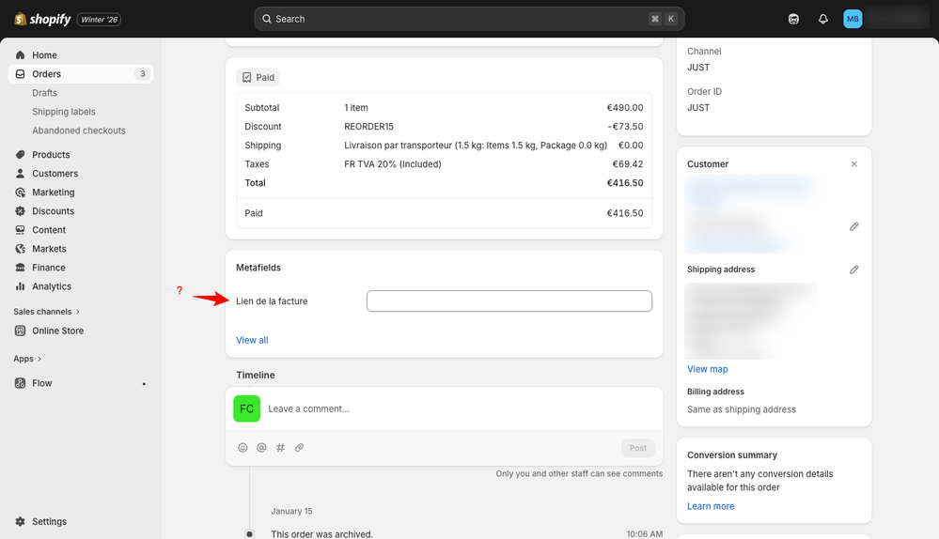Click the Search bar at the top
The height and width of the screenshot is (539, 939).
(468, 19)
